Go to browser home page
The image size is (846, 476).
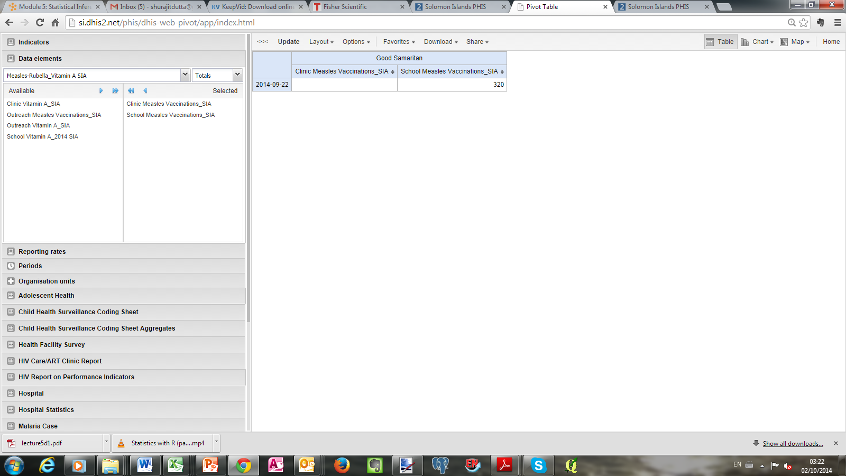[55, 22]
